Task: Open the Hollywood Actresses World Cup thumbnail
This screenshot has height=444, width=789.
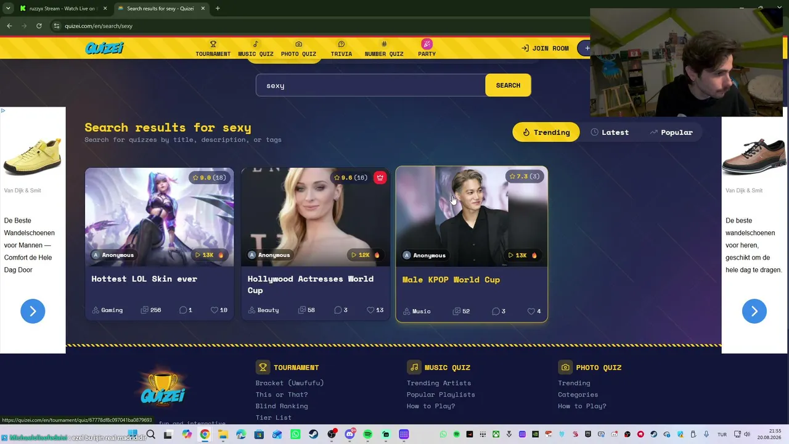Action: click(316, 217)
